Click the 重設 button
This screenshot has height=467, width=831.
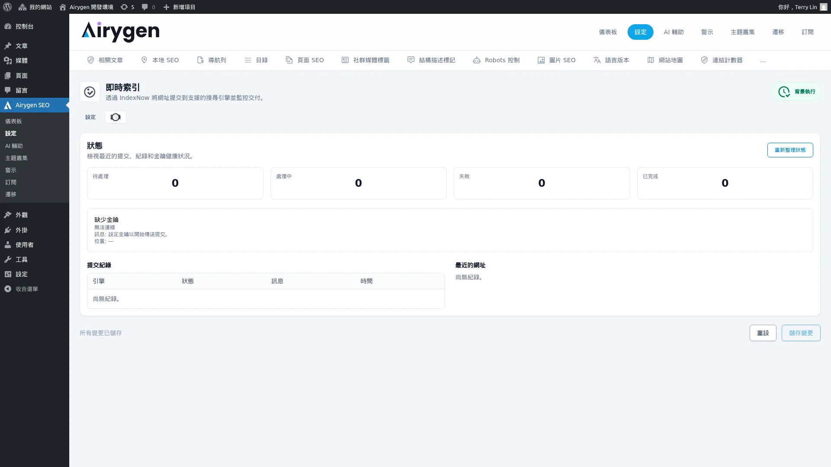point(763,333)
